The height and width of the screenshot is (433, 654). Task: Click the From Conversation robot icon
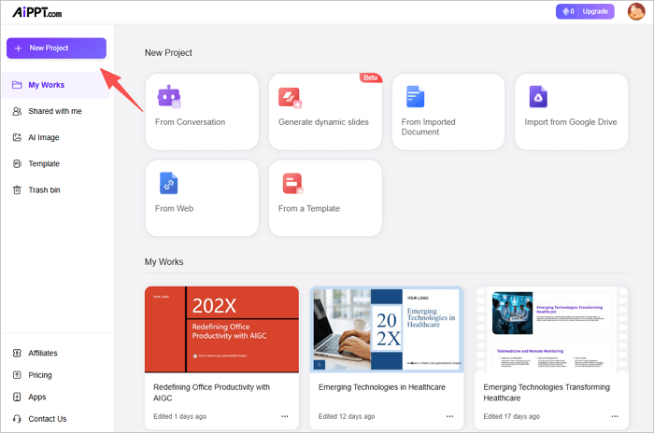(169, 97)
